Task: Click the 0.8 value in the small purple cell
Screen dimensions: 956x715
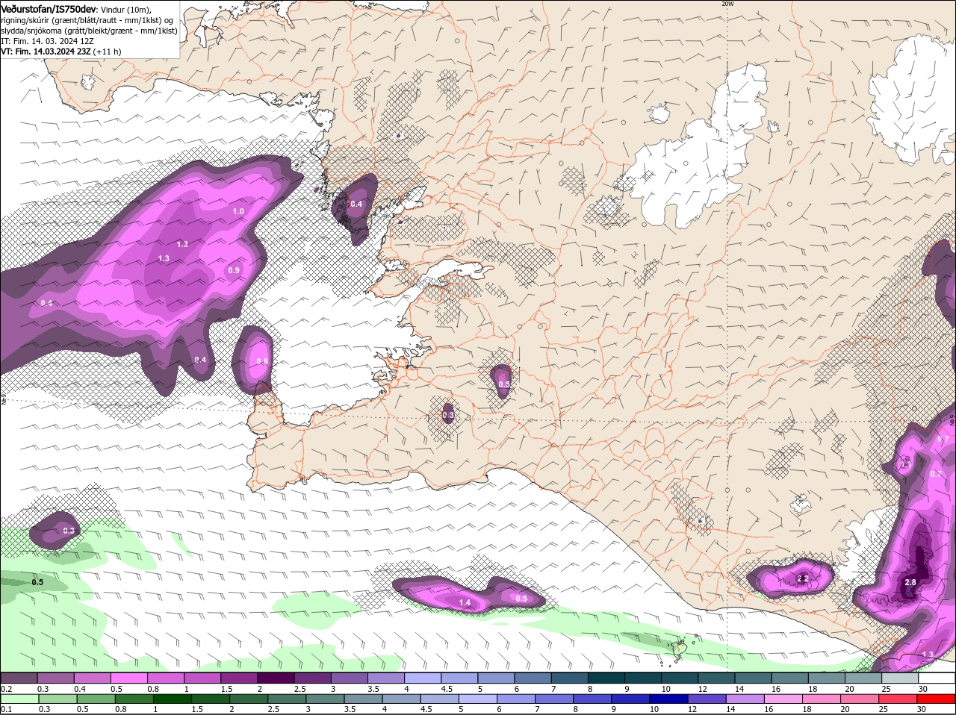Action: point(262,361)
